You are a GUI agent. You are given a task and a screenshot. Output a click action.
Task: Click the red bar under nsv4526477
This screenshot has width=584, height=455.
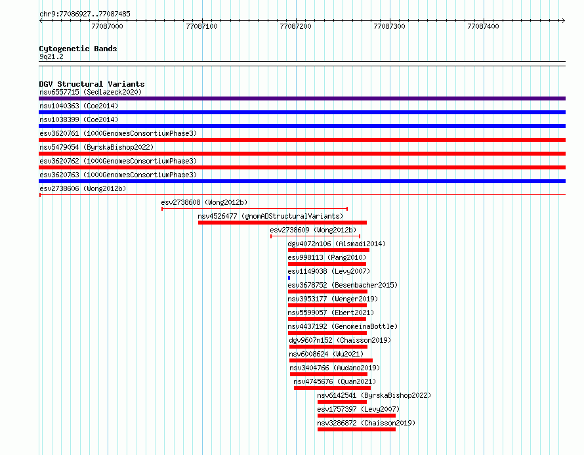pos(282,223)
